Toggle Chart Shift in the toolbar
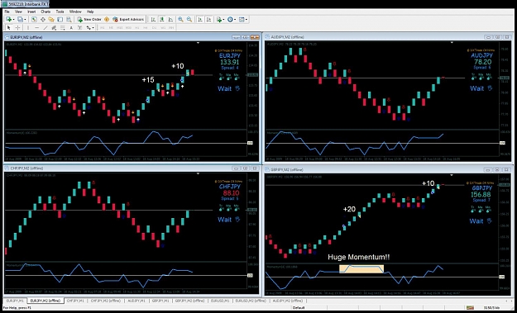The width and height of the screenshot is (517, 313). (x=208, y=20)
